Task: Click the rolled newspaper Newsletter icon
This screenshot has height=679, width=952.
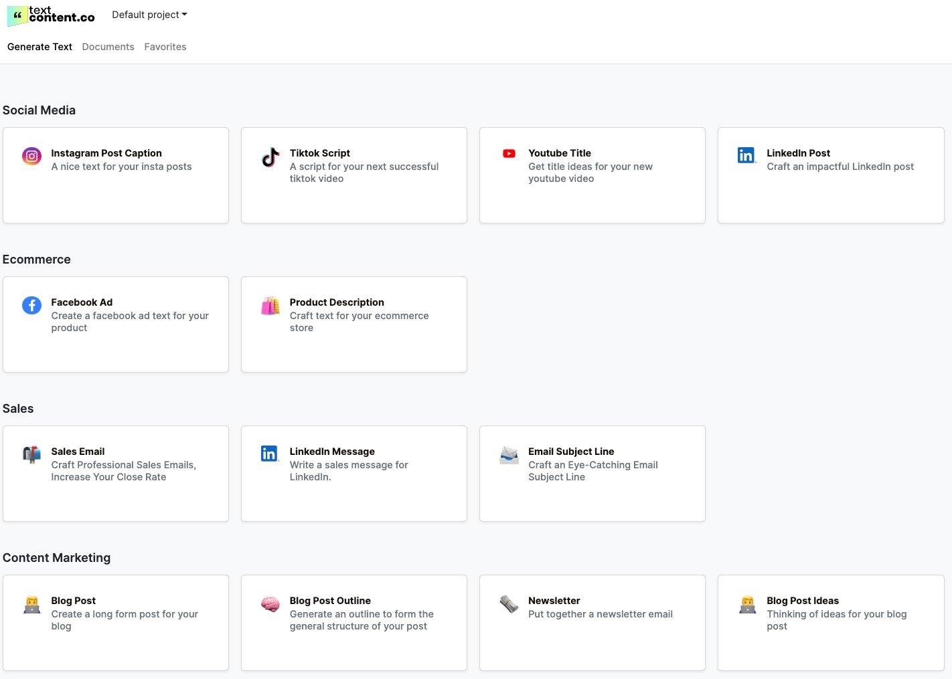Action: click(x=509, y=604)
